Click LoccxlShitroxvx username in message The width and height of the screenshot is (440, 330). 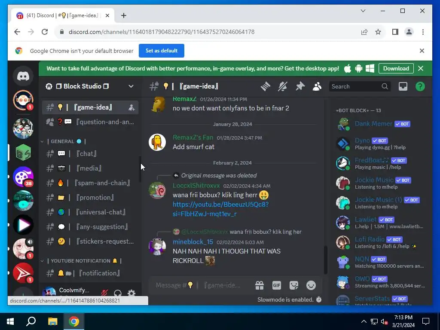[x=196, y=186]
